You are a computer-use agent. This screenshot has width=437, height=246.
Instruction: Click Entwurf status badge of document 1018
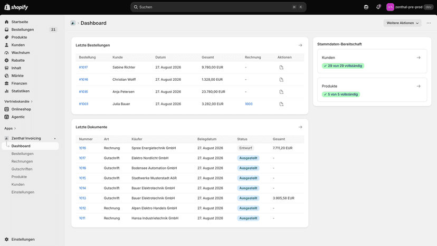[245, 148]
